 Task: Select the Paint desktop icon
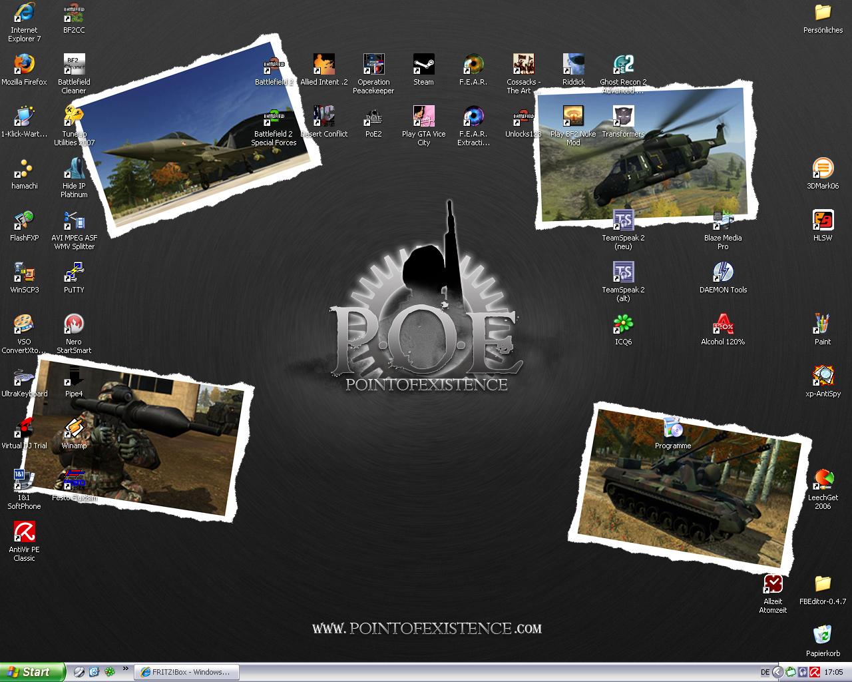click(823, 324)
